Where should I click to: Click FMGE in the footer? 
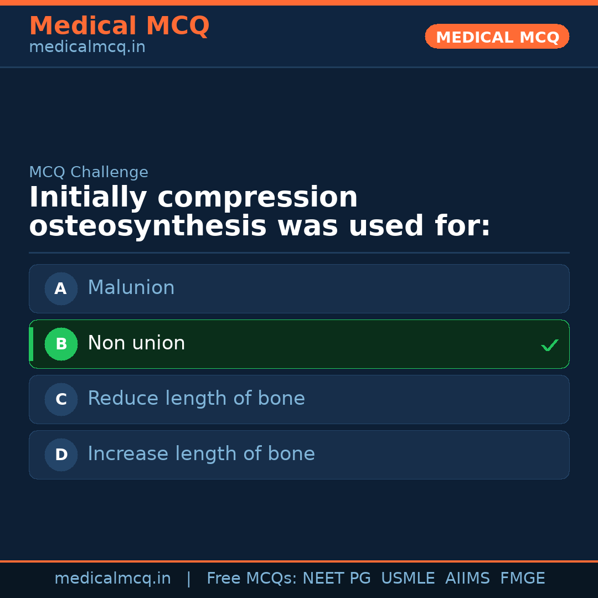coord(523,579)
